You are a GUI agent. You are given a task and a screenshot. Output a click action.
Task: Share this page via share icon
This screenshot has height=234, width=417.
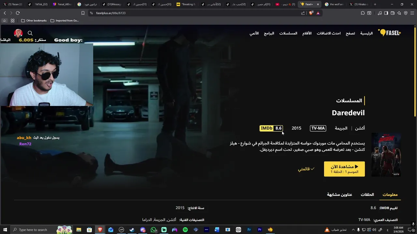pyautogui.click(x=303, y=13)
